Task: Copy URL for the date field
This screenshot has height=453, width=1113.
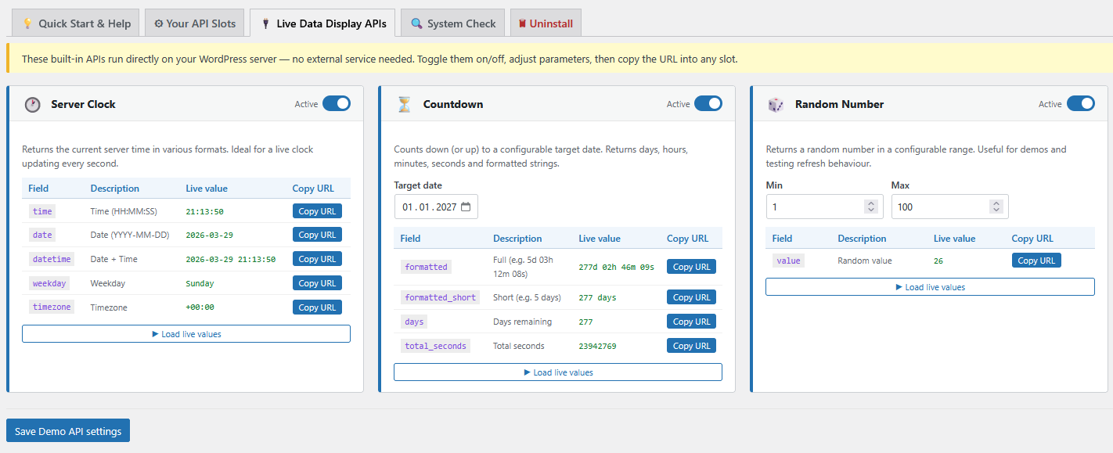Action: 317,235
